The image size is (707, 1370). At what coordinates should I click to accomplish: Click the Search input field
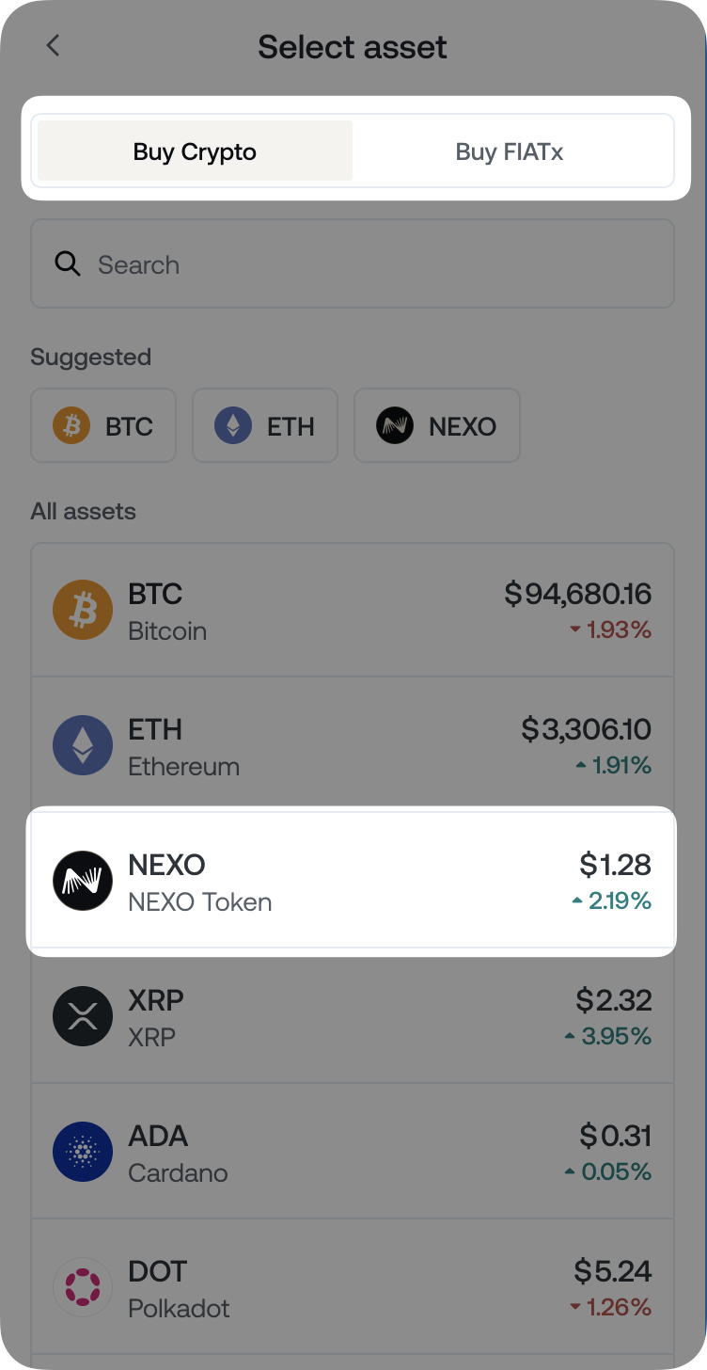click(x=353, y=264)
